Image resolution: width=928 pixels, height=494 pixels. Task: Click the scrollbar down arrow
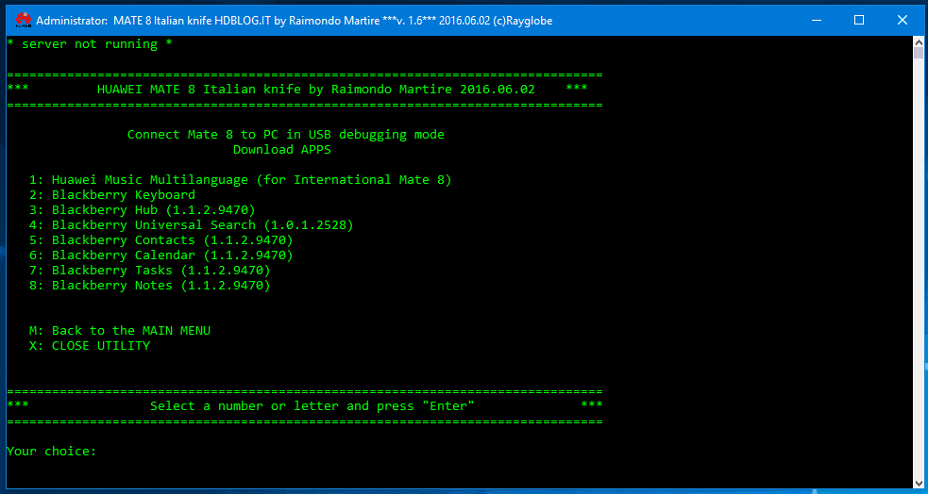click(x=918, y=482)
